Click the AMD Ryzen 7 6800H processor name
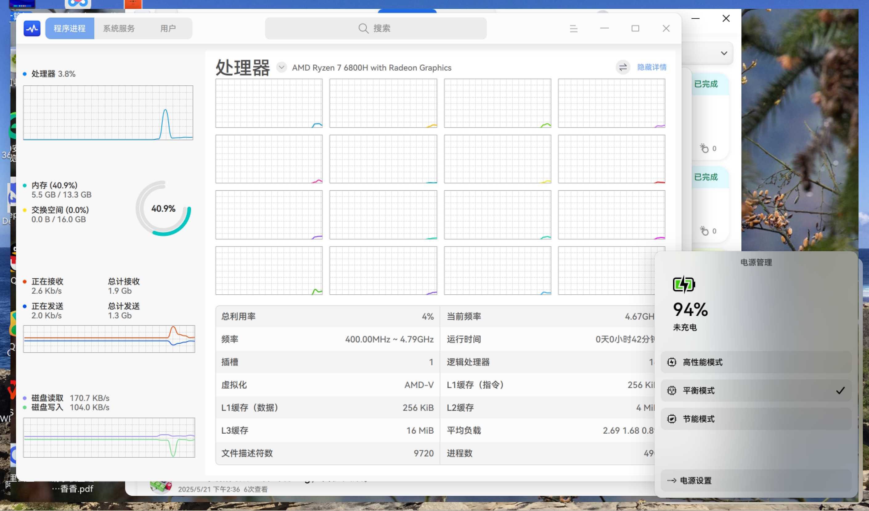Viewport: 869px width, 511px height. (x=371, y=67)
